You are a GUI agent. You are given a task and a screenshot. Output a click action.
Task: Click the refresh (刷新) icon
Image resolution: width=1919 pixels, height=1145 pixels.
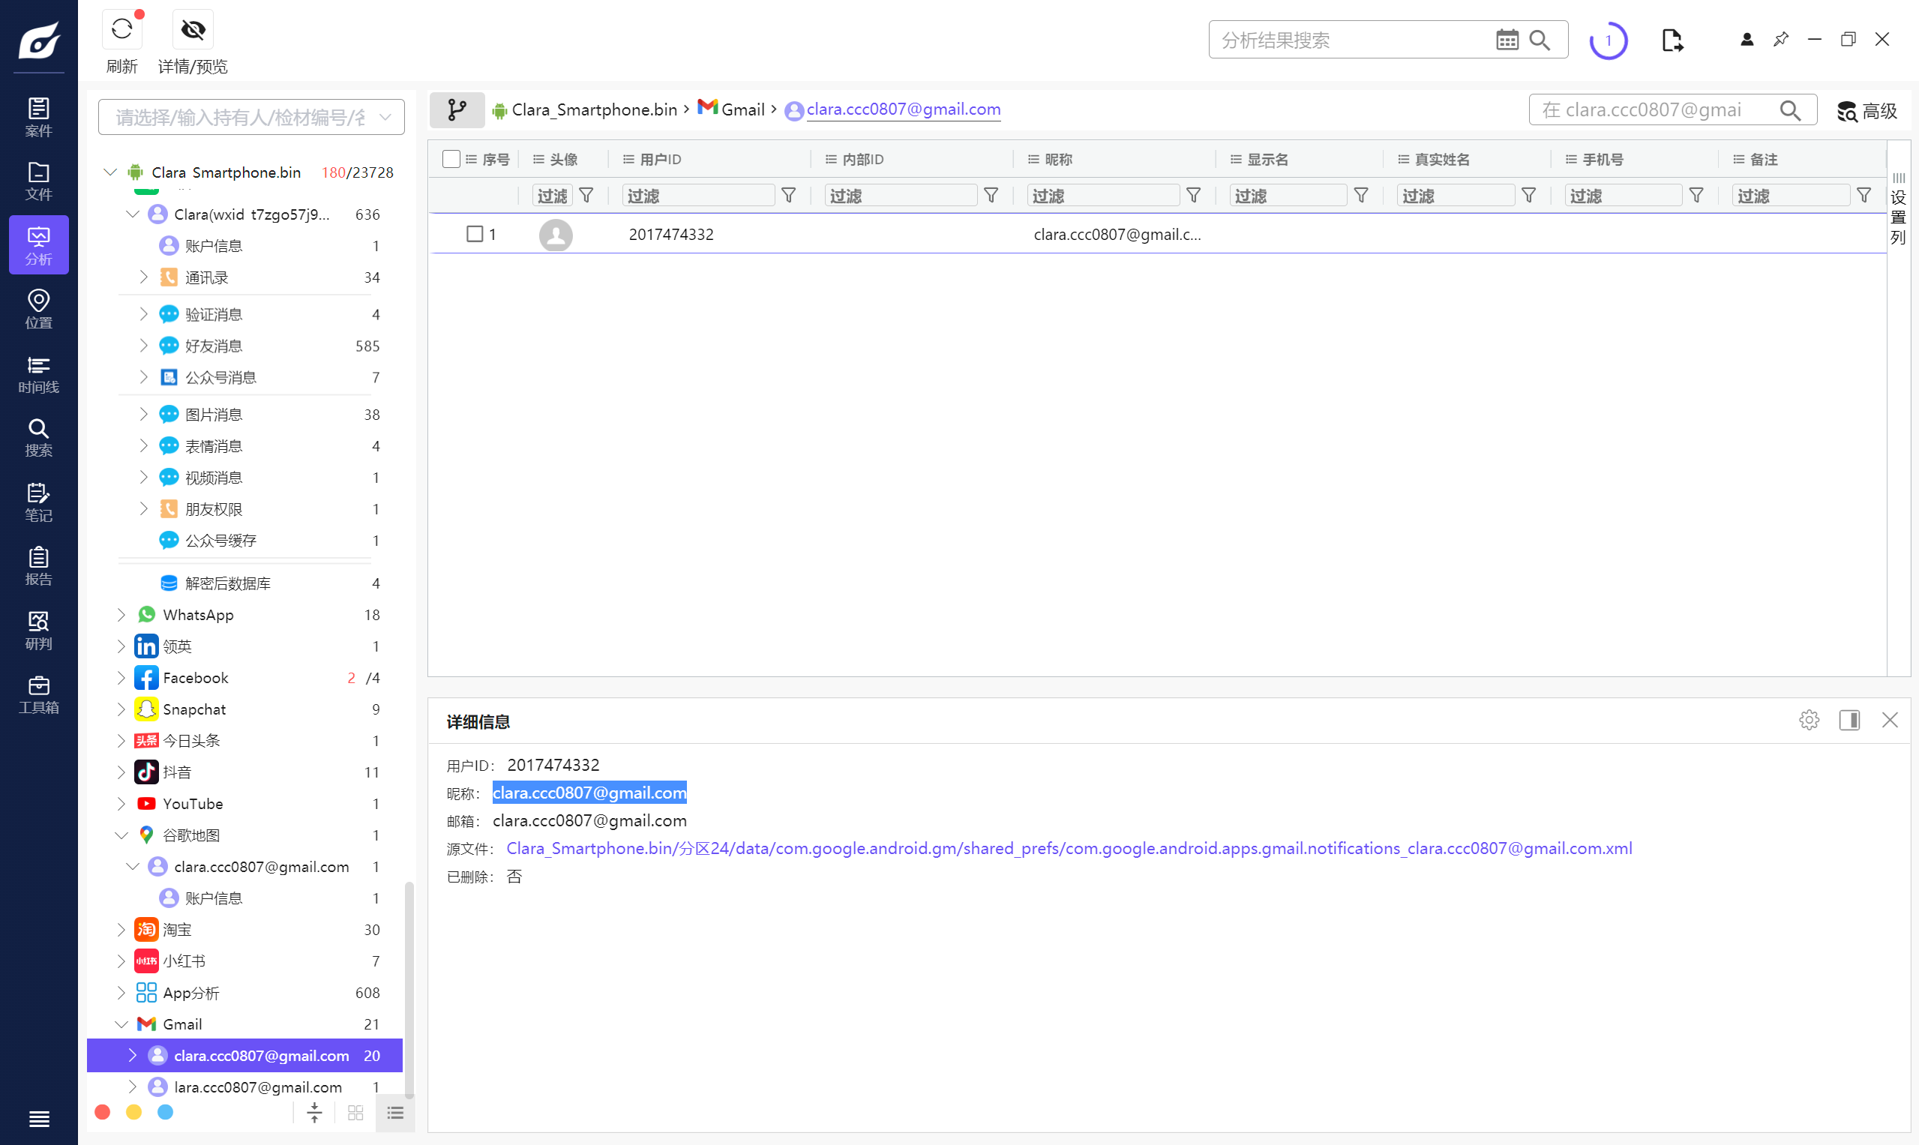point(121,30)
